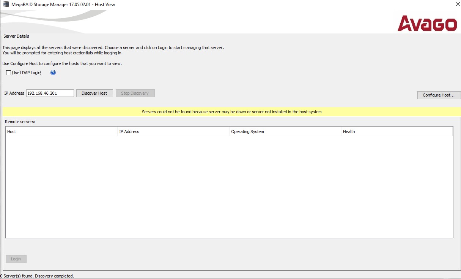The image size is (461, 279).
Task: Click the Avago logo
Action: tap(427, 23)
